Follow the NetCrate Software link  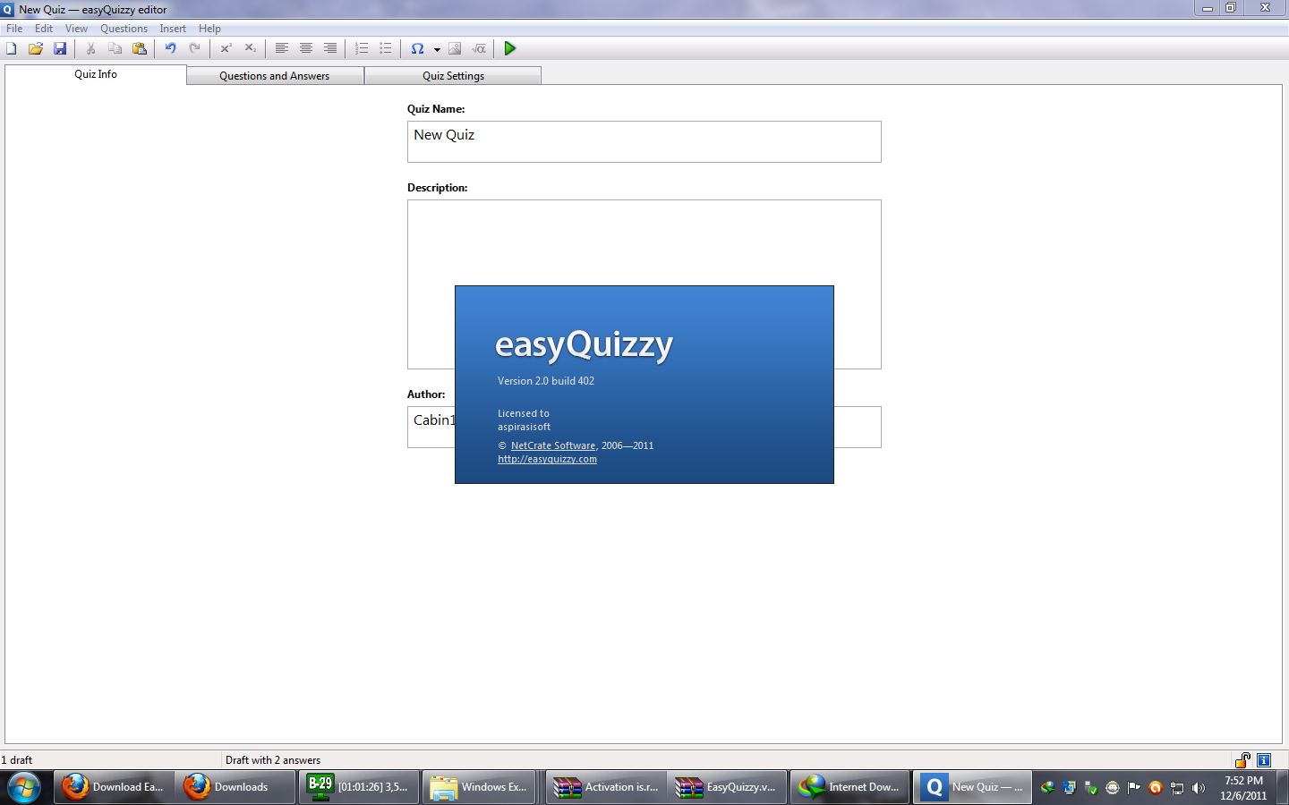(553, 445)
